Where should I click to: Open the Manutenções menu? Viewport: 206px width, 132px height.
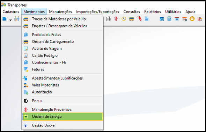pyautogui.click(x=60, y=11)
